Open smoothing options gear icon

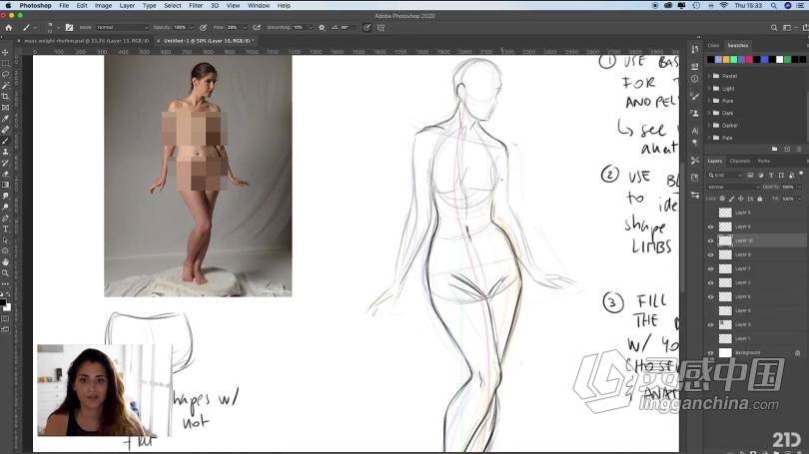pyautogui.click(x=322, y=27)
